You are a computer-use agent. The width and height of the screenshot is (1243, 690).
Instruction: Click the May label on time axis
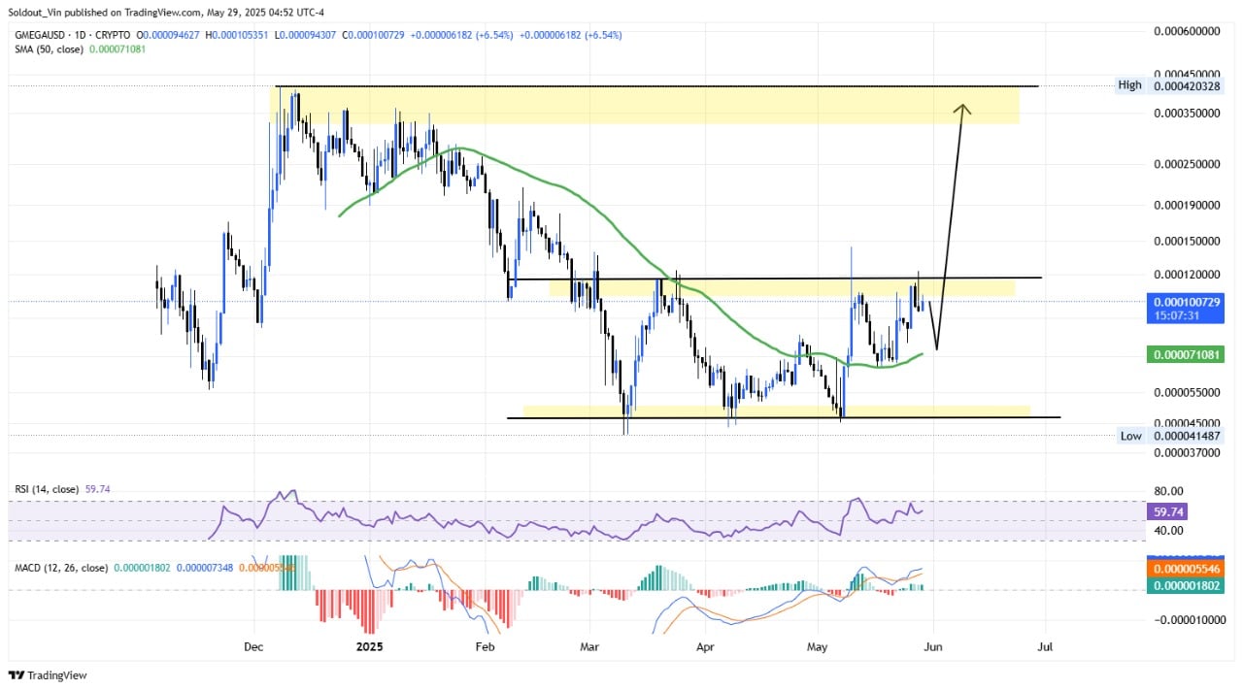coord(818,645)
